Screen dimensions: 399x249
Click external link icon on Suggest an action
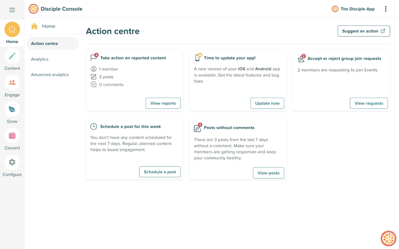[x=383, y=31]
